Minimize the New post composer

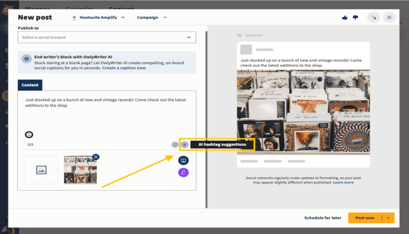(x=373, y=17)
